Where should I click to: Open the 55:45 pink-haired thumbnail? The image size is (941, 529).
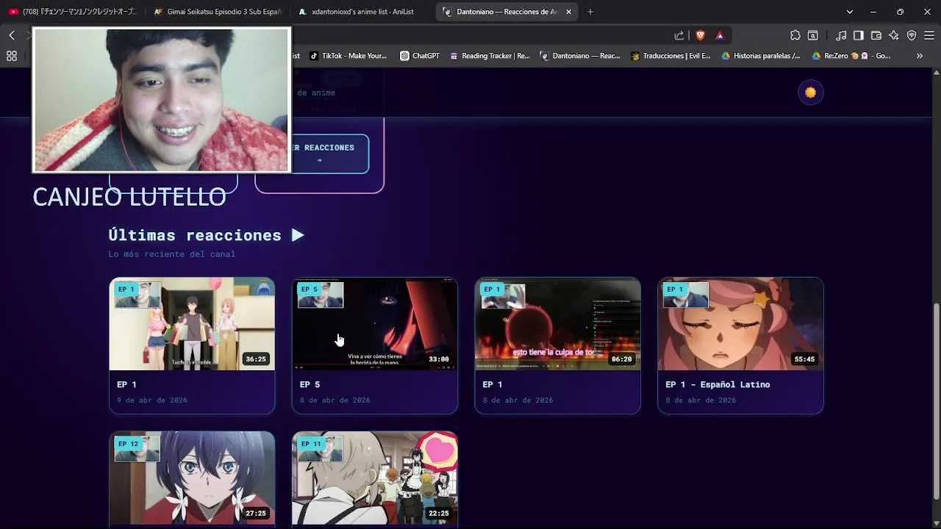tap(740, 324)
